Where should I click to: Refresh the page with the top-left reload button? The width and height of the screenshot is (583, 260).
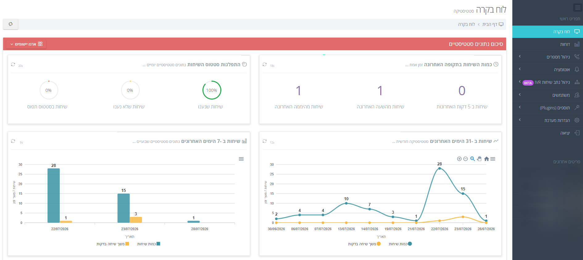10,24
